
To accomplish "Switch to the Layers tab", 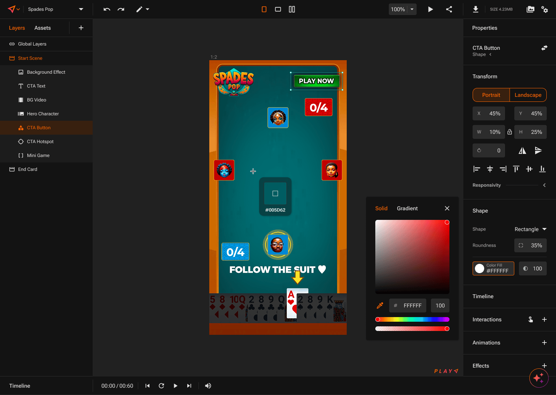I will [17, 28].
